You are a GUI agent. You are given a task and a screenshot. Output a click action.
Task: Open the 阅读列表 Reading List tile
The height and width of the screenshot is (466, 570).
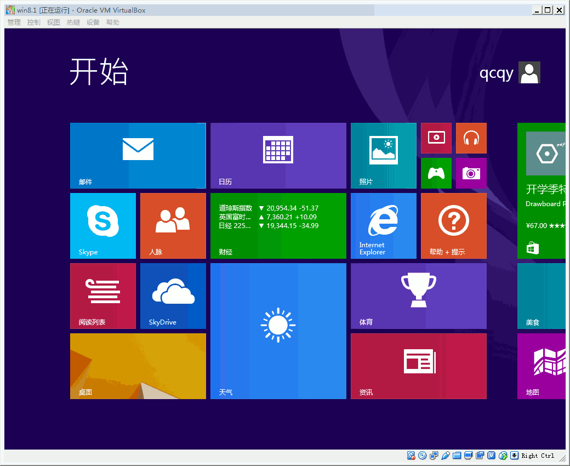point(103,296)
